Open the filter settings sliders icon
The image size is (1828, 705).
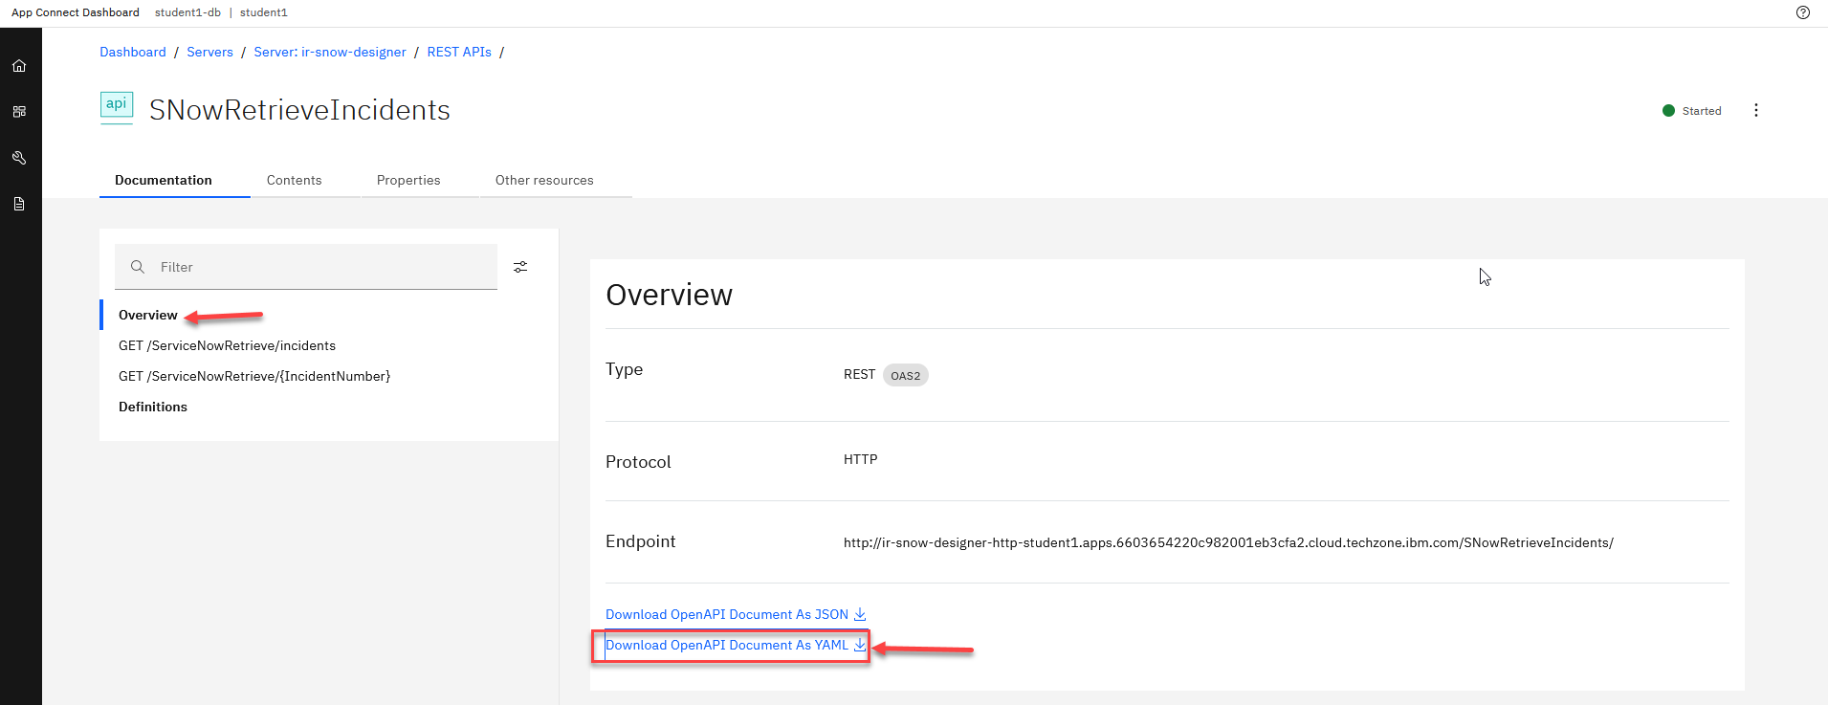[520, 267]
